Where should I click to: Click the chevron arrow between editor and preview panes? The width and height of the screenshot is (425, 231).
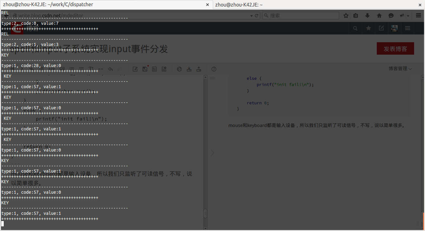[x=212, y=153]
